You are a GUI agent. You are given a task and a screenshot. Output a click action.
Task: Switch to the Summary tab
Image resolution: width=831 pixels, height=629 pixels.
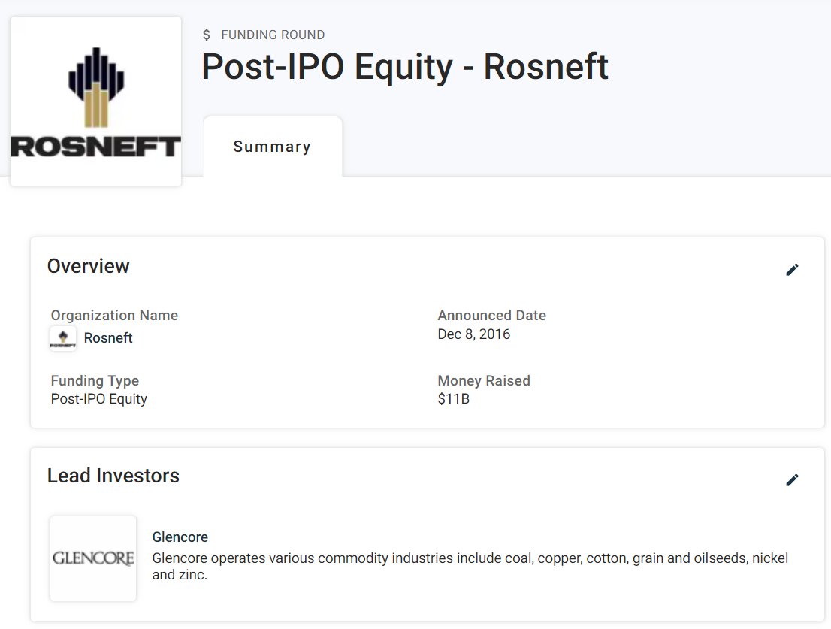[272, 147]
